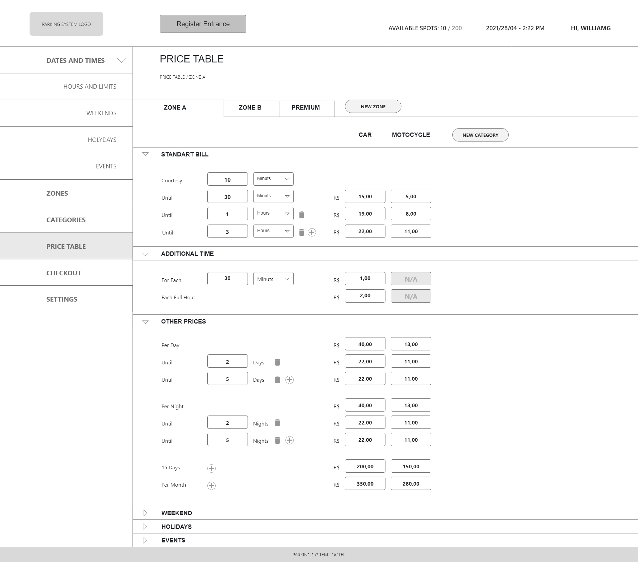
Task: Expand the Weekend section
Action: tap(145, 513)
